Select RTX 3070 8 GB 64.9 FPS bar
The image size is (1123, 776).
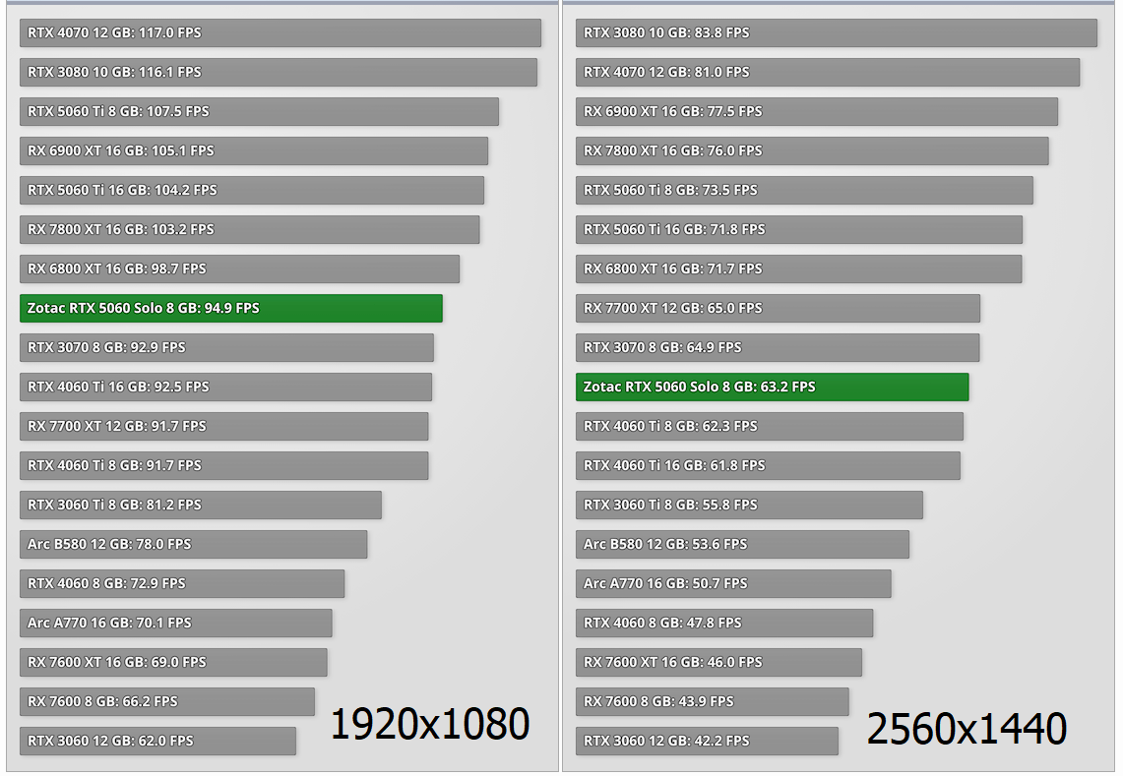pos(778,348)
